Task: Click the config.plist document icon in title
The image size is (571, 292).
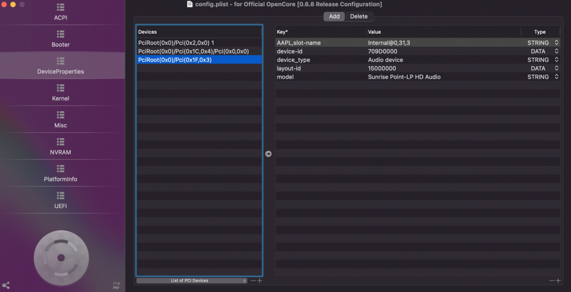Action: tap(190, 4)
